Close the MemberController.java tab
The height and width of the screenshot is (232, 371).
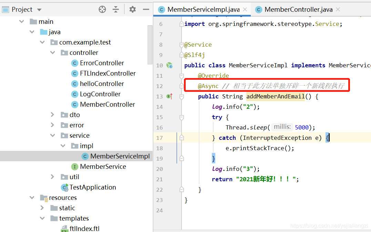coord(338,9)
